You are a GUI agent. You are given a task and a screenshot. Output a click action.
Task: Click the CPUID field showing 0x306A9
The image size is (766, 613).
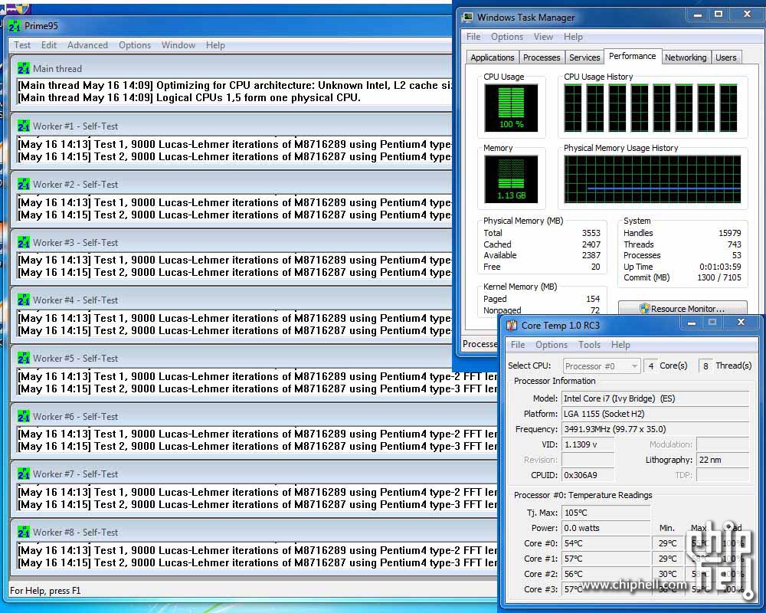pyautogui.click(x=588, y=475)
